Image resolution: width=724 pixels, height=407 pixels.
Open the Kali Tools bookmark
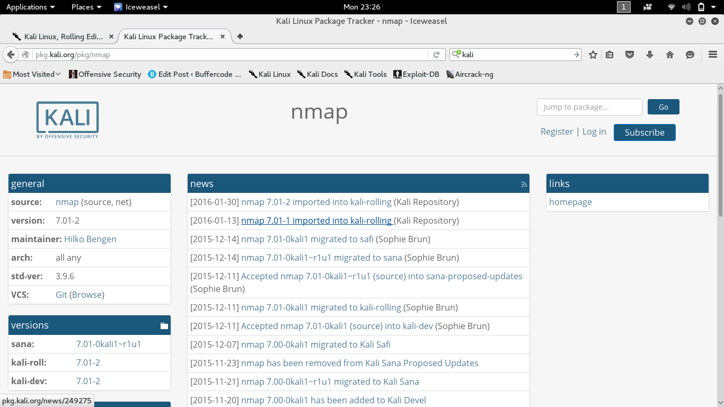[365, 74]
